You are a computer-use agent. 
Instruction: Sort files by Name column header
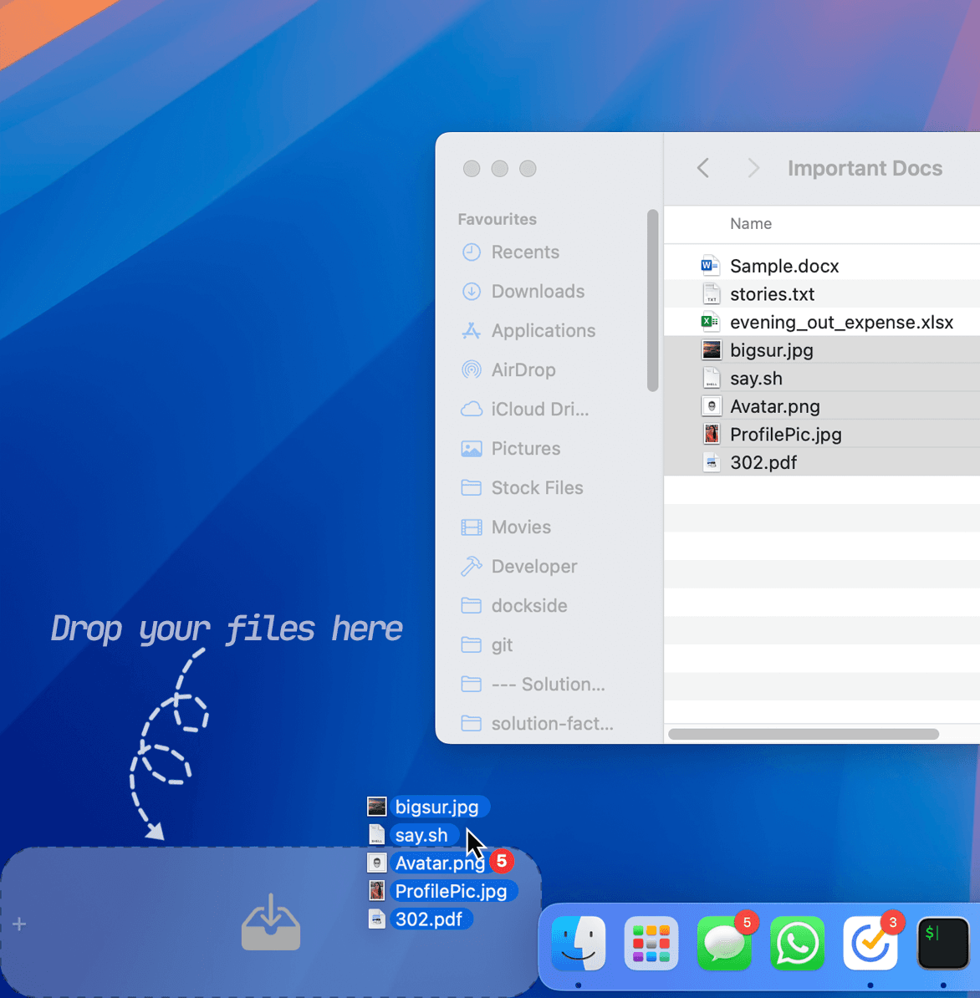click(751, 224)
